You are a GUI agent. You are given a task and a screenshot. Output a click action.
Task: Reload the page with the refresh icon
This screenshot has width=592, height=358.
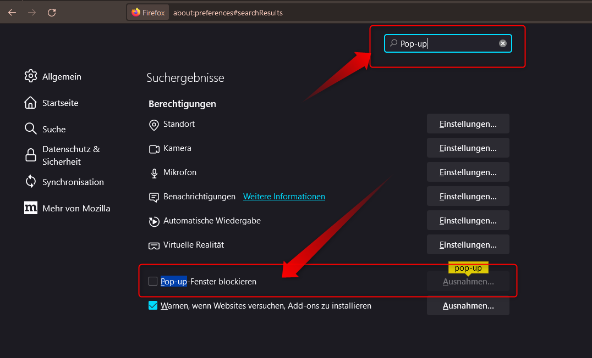coord(52,13)
